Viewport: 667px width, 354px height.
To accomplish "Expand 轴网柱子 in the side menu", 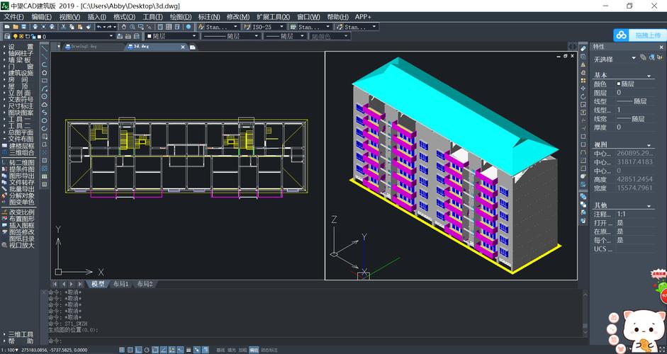I will pyautogui.click(x=18, y=53).
